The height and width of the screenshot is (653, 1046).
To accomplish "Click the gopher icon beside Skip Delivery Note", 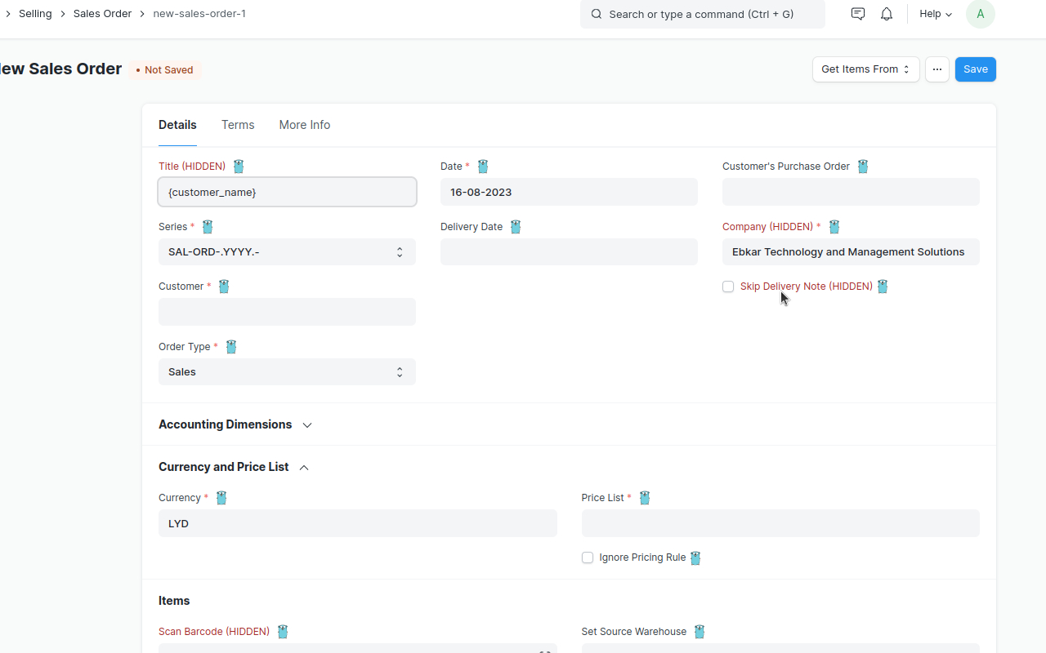I will [x=883, y=287].
